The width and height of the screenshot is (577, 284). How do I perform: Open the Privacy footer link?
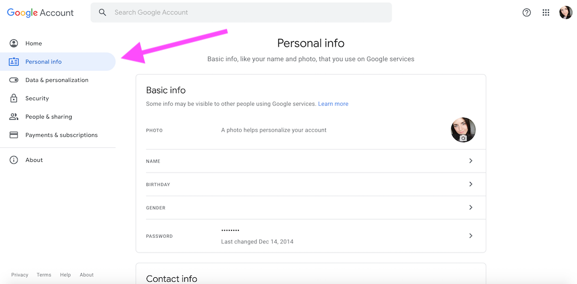[x=20, y=275]
